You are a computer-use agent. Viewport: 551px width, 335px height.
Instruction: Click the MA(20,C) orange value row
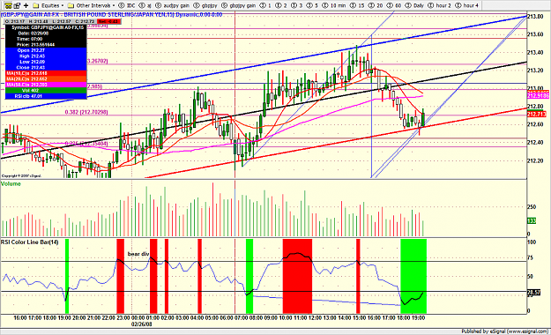[x=46, y=79]
